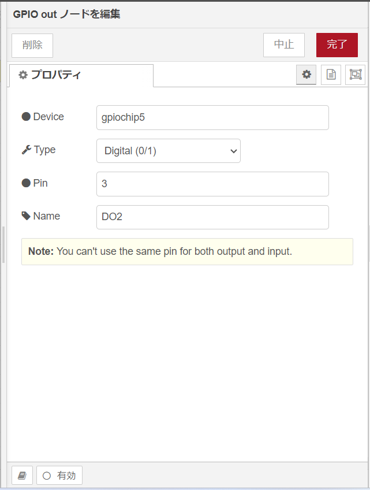This screenshot has height=490, width=370.
Task: Click the GPIO out ノードを編集 title
Action: [66, 14]
